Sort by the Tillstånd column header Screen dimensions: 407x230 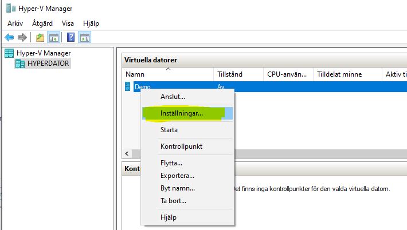coord(238,74)
